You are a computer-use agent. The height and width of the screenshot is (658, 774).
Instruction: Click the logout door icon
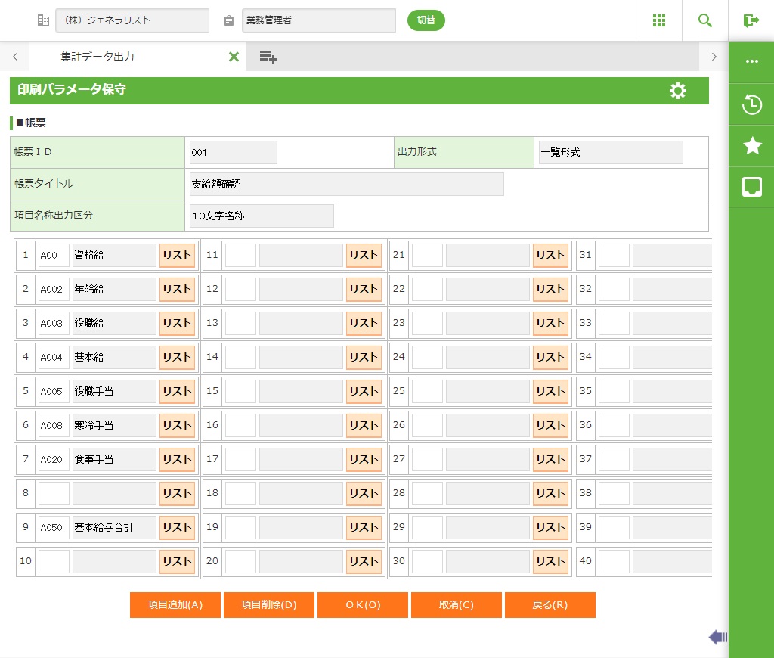(751, 20)
